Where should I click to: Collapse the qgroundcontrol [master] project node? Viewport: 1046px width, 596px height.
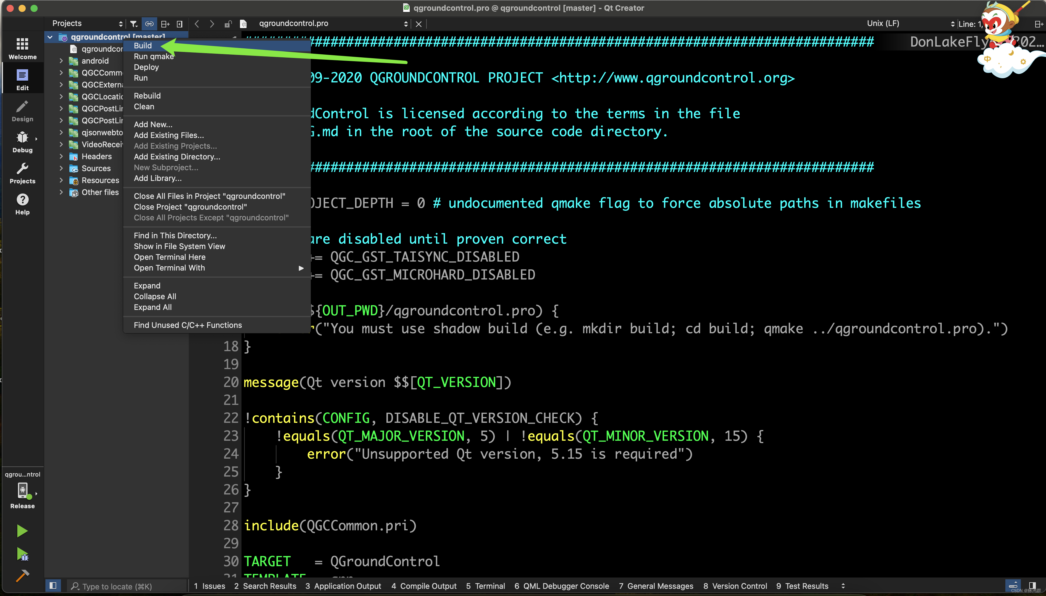click(x=50, y=37)
